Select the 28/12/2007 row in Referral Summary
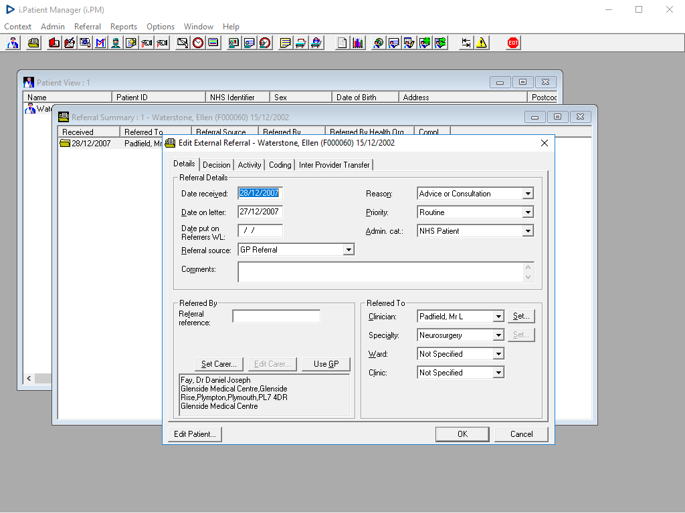The height and width of the screenshot is (513, 685). (110, 144)
